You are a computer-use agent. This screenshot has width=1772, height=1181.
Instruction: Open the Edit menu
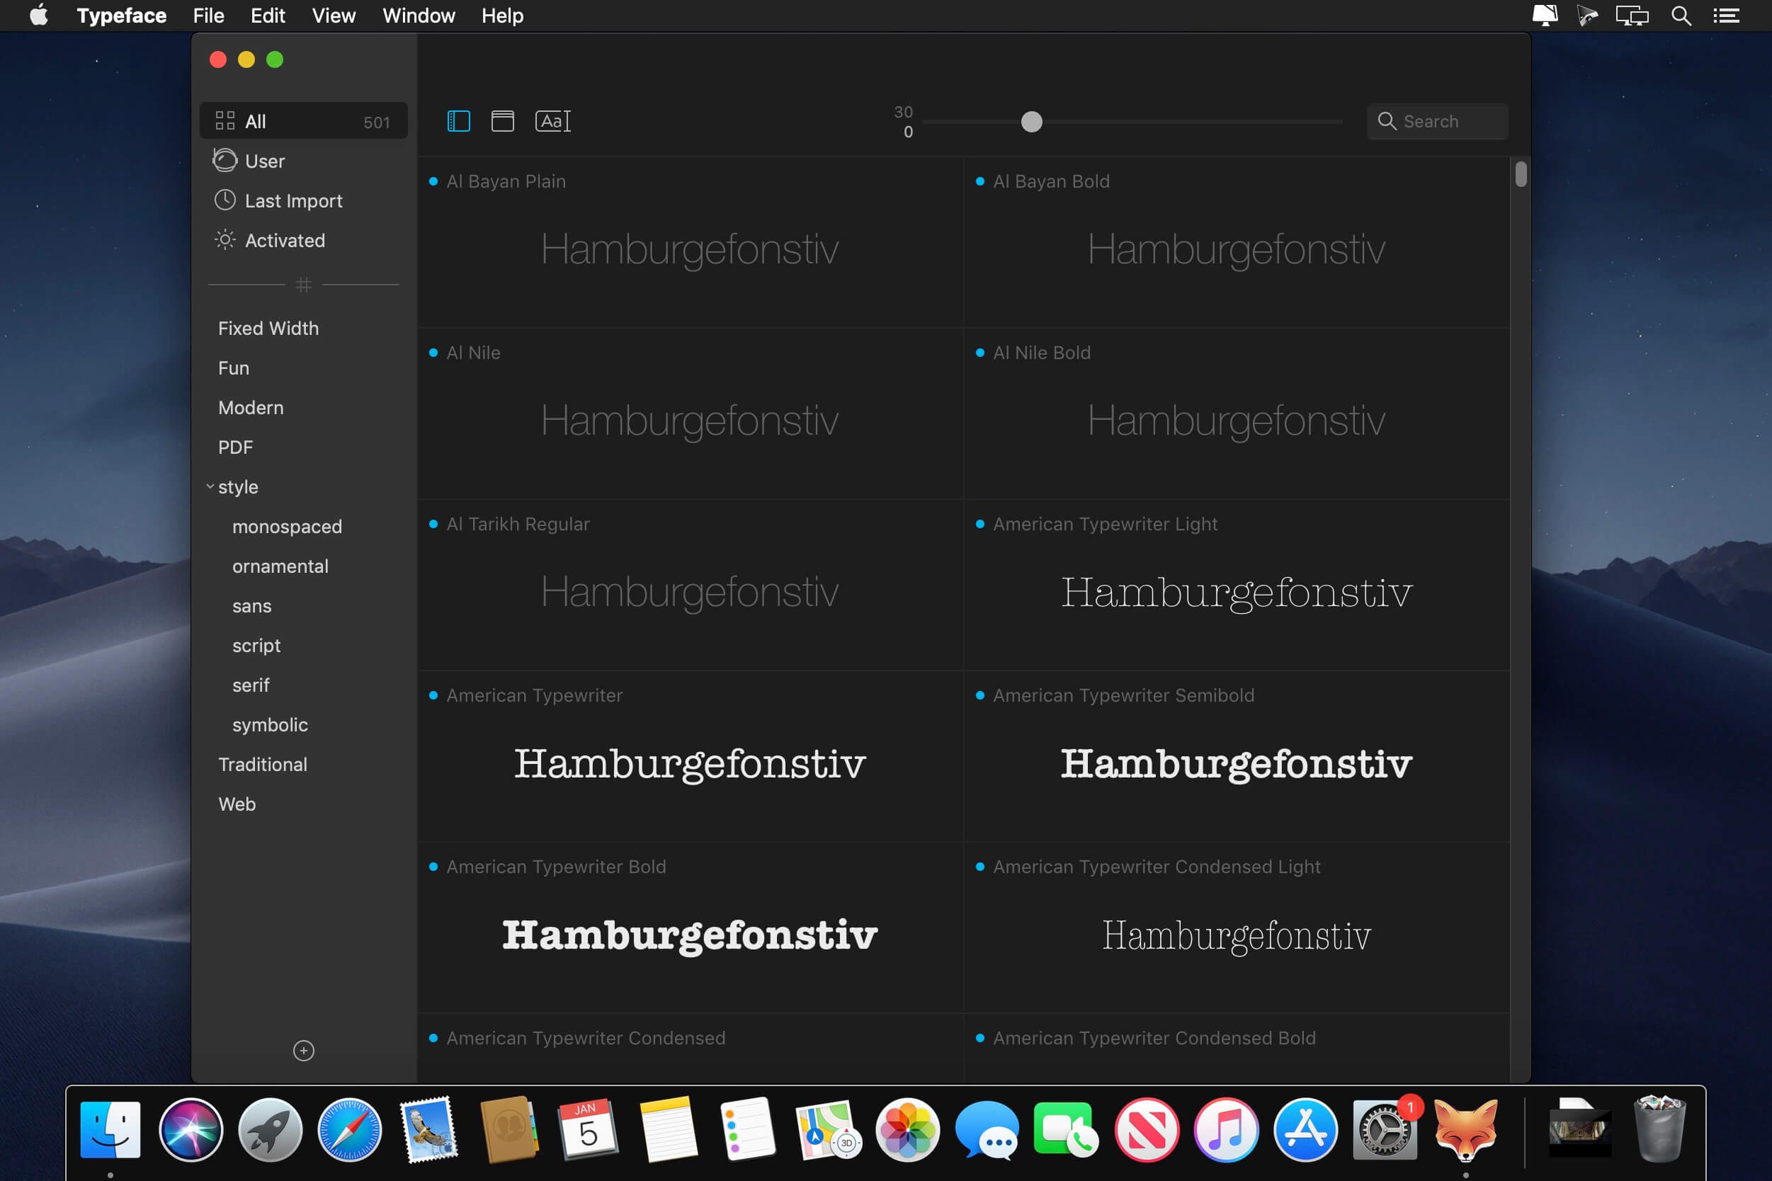268,16
